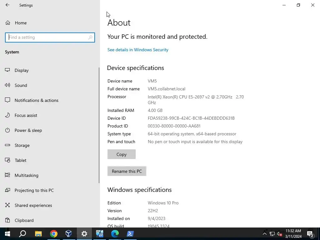Viewport: 320px width, 240px height.
Task: Click the muted volume icon in tray
Action: pyautogui.click(x=279, y=234)
